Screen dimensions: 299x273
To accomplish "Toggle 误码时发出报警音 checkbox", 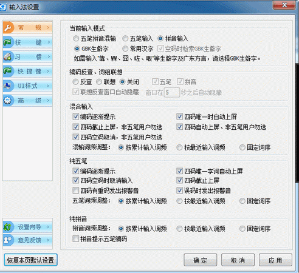I will [x=204, y=190].
